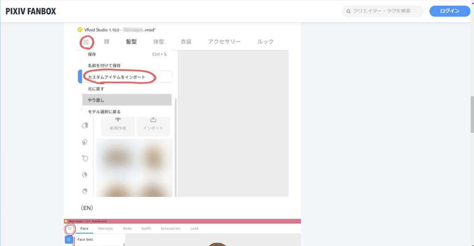Image resolution: width=474 pixels, height=246 pixels.
Task: Open the アクセサリー accessories tab
Action: (x=224, y=42)
